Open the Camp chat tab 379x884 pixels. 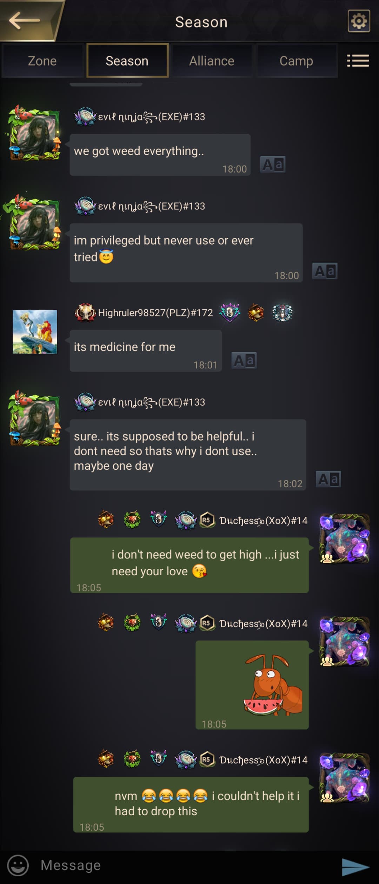[297, 61]
